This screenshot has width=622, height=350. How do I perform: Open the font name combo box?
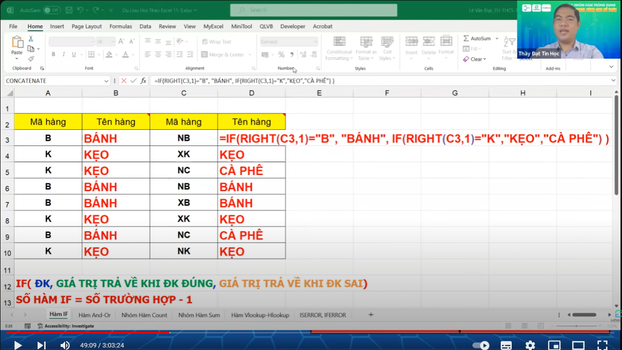tap(71, 42)
